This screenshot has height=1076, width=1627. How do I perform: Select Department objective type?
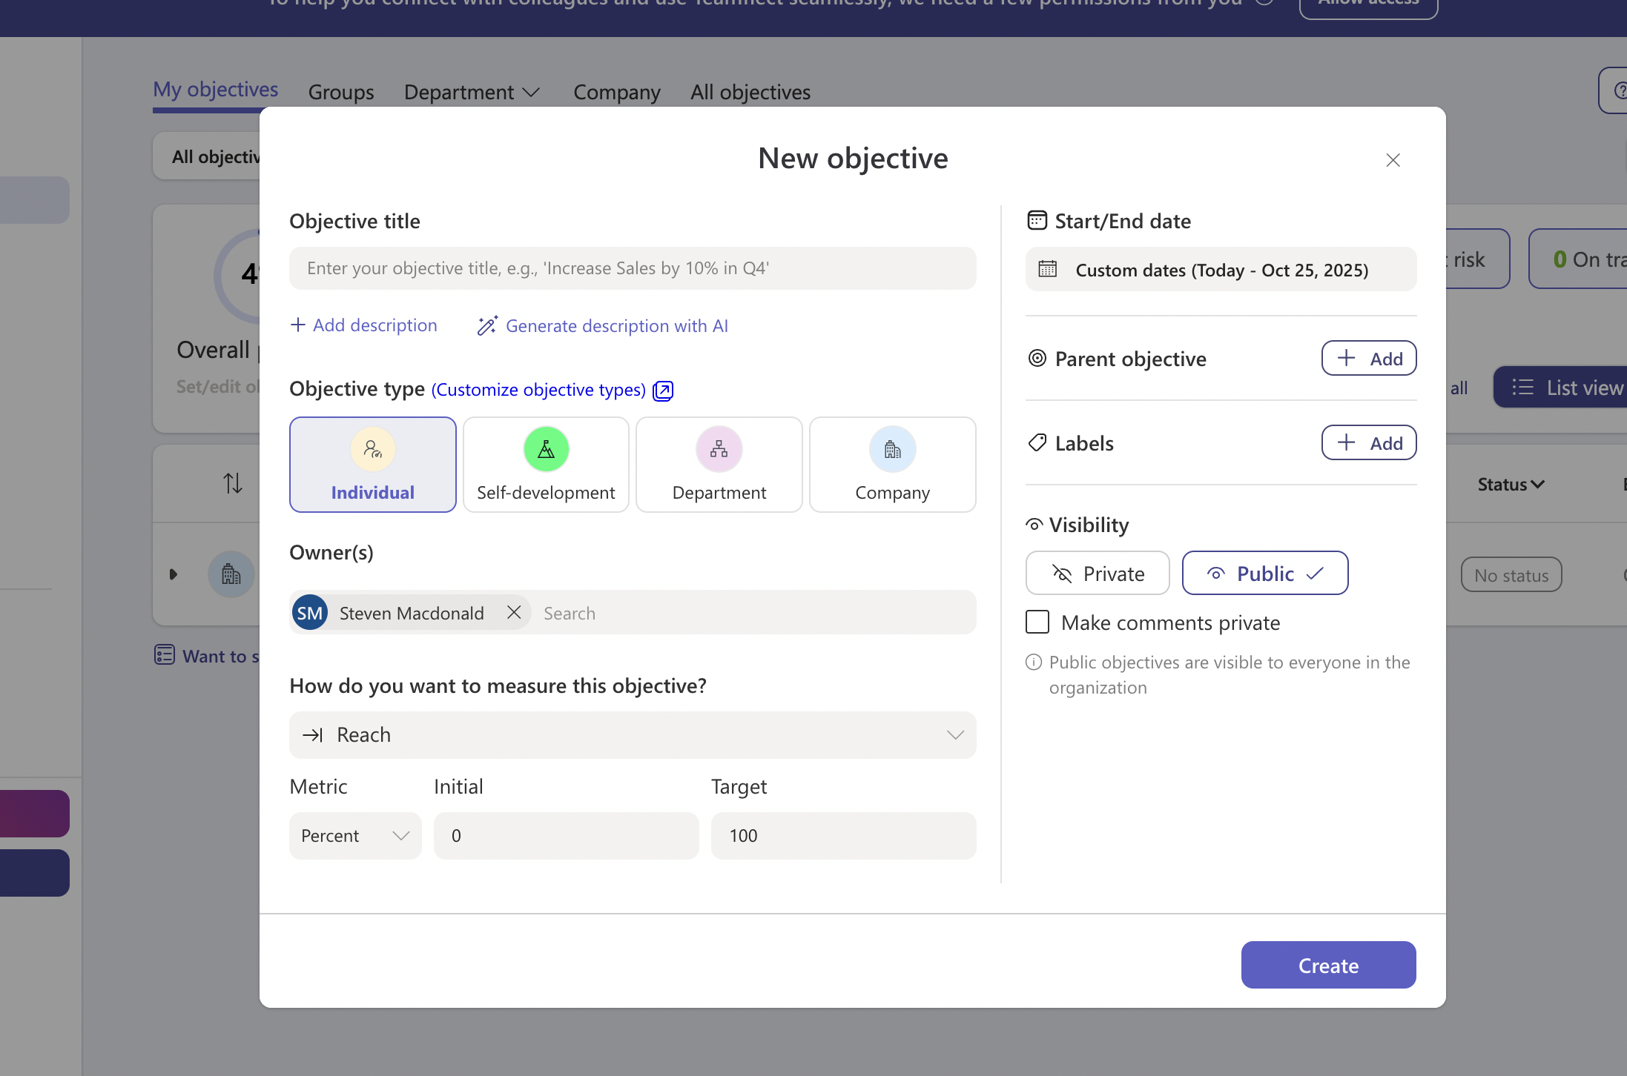coord(719,465)
